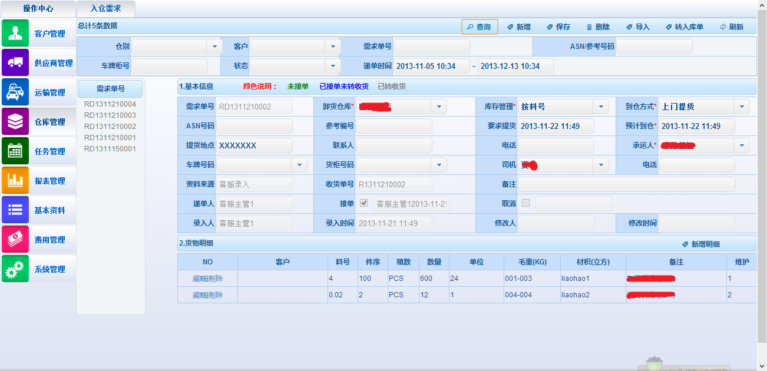767x371 pixels.
Task: Open 运输管理 transport icon
Action: pyautogui.click(x=15, y=92)
